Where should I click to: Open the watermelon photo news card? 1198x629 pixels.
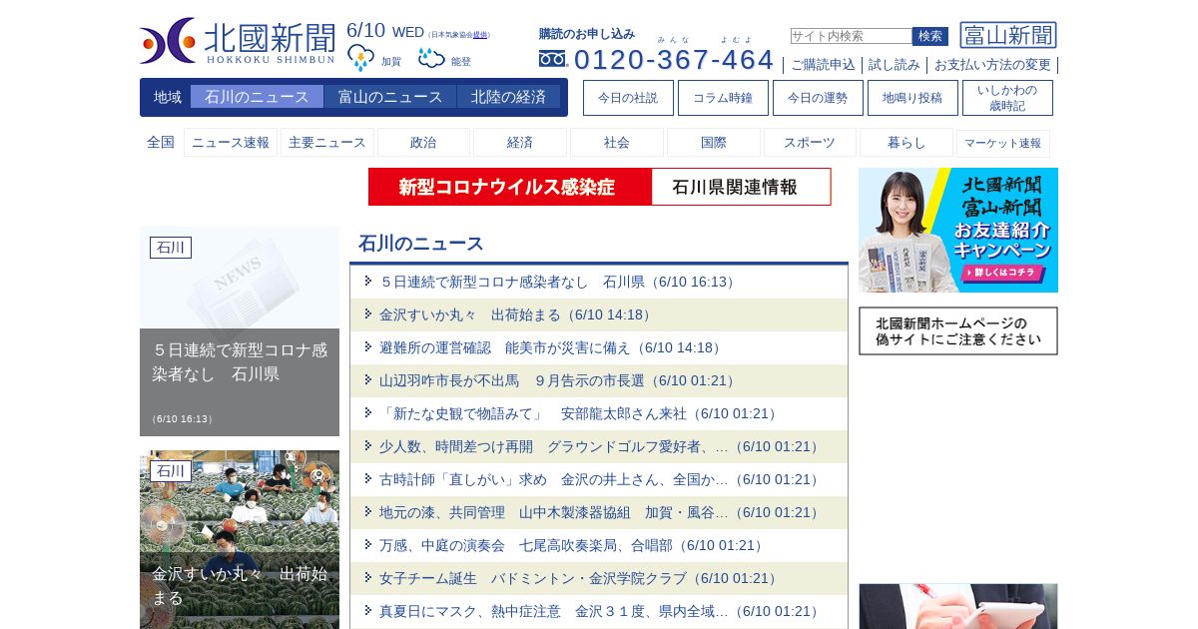pyautogui.click(x=240, y=539)
